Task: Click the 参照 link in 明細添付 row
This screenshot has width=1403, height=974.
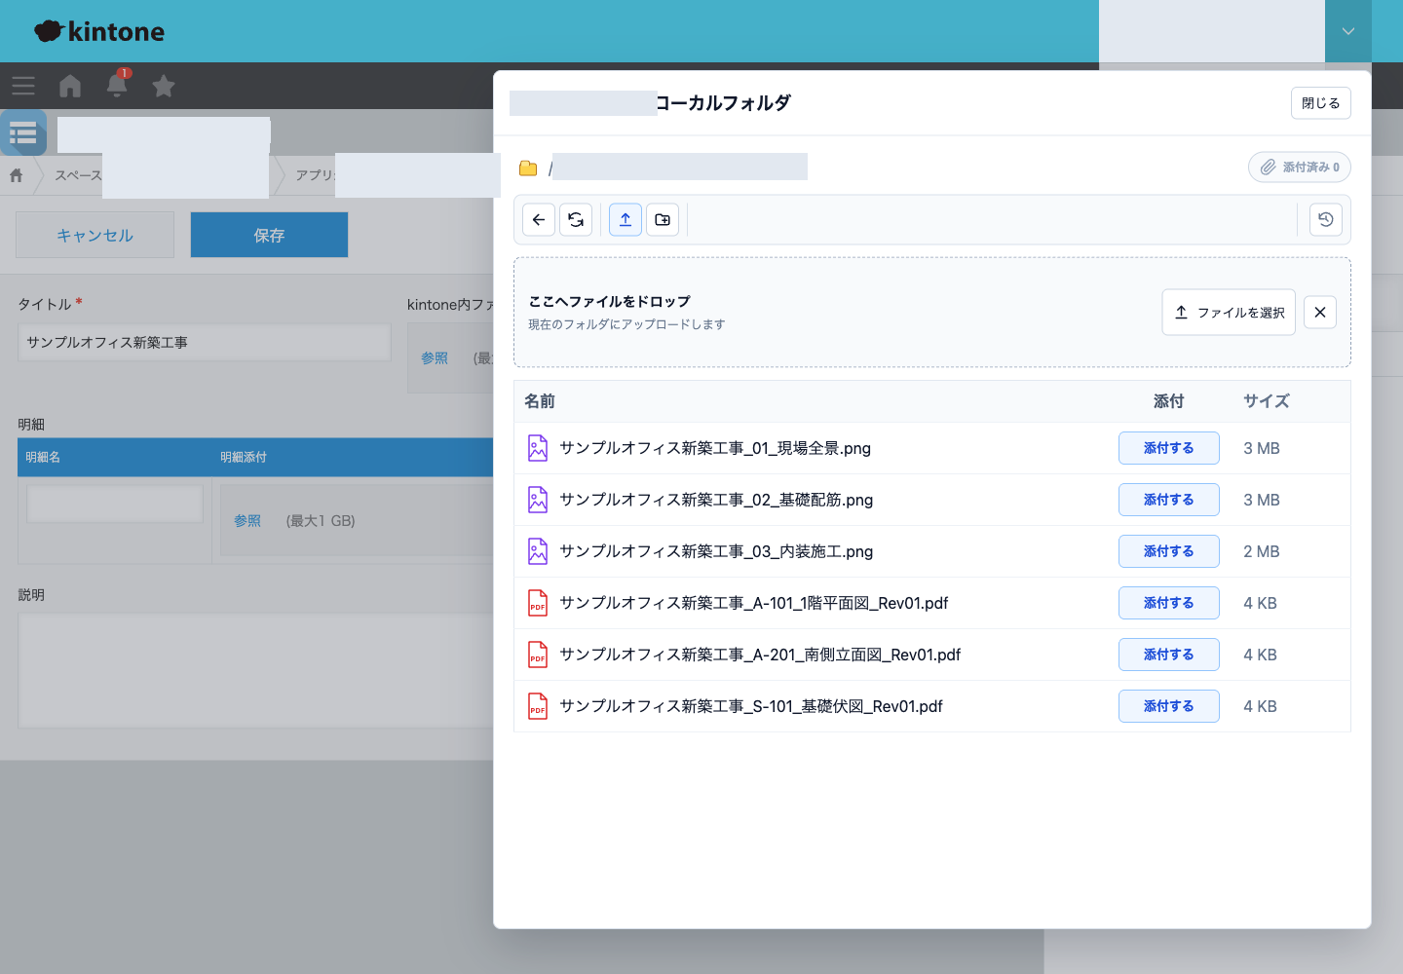Action: pyautogui.click(x=247, y=521)
